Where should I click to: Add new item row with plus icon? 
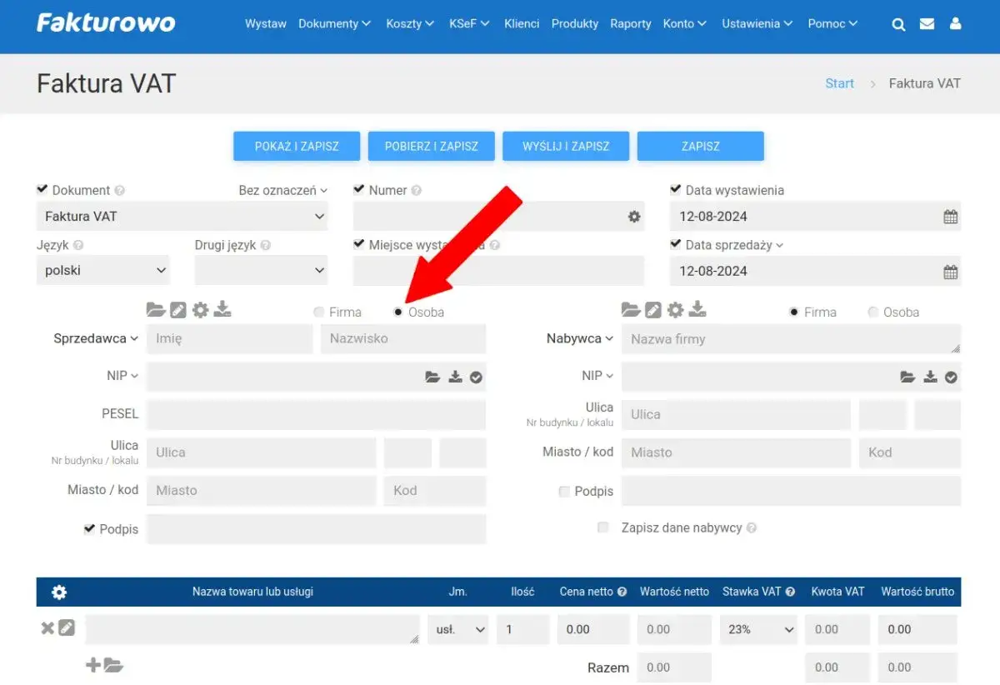click(93, 665)
